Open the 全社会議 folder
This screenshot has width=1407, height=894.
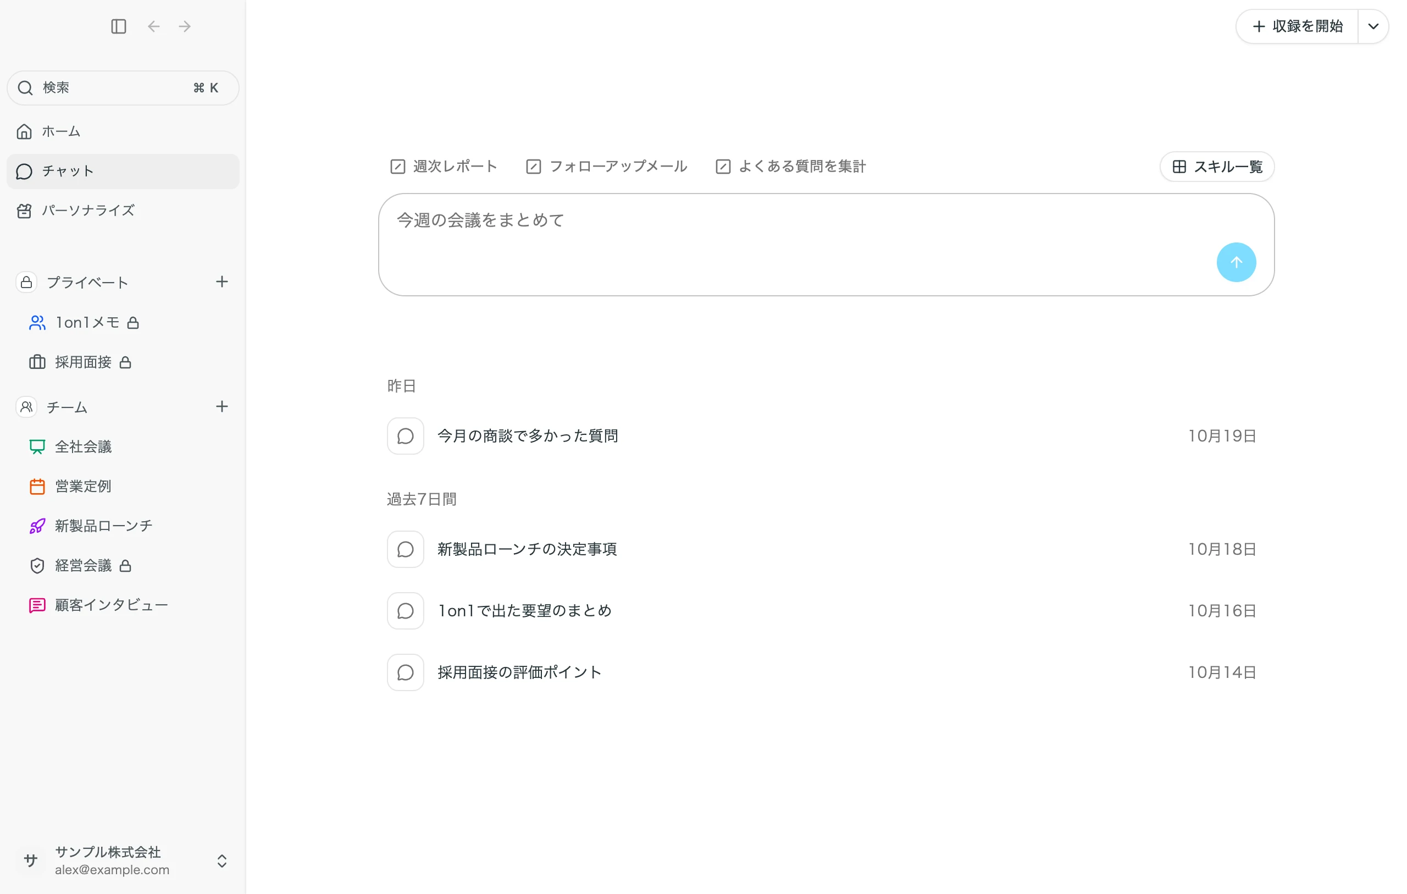[123, 446]
